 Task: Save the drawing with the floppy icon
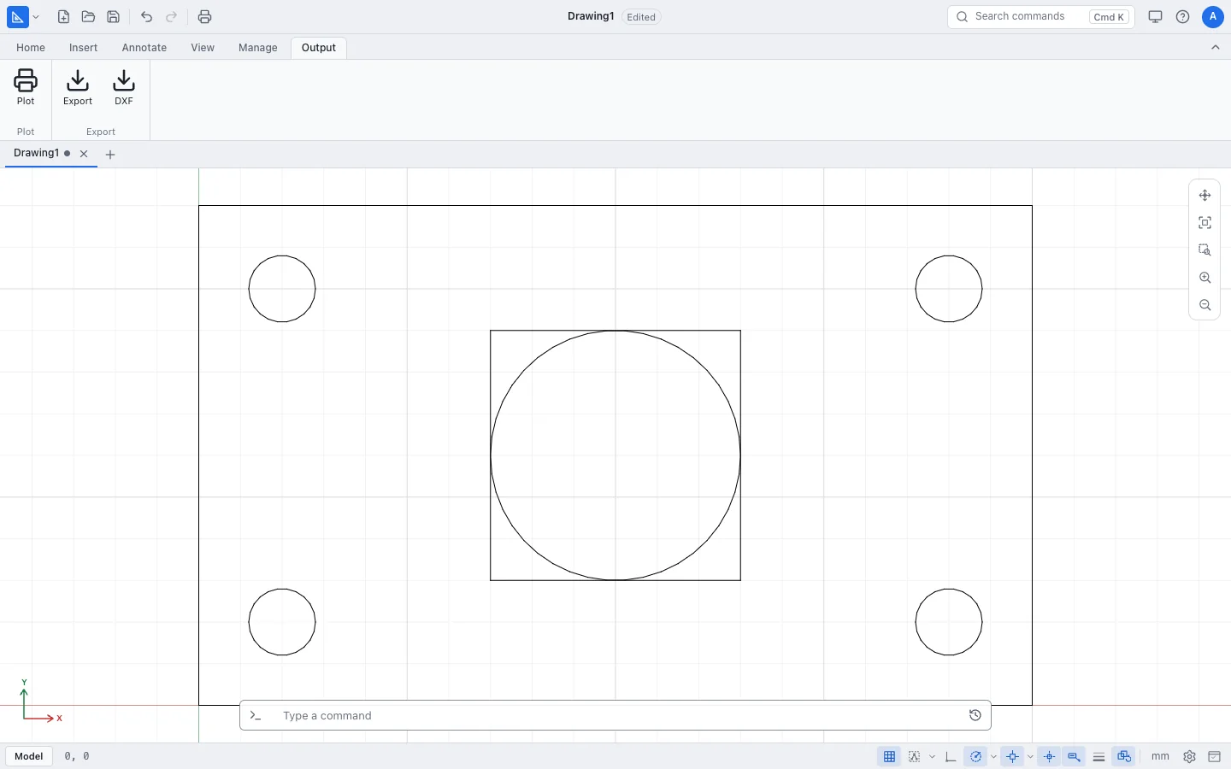tap(113, 17)
